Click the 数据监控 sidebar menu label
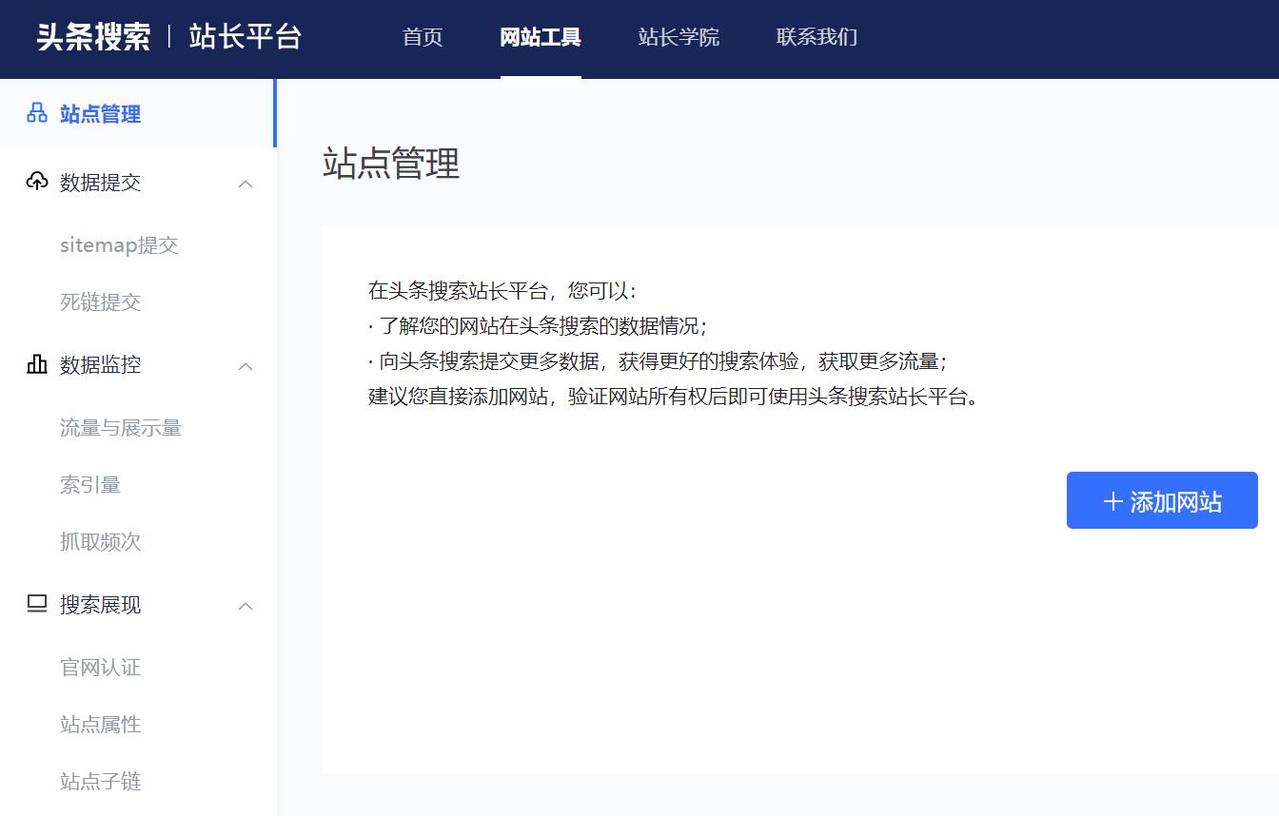 pyautogui.click(x=100, y=365)
